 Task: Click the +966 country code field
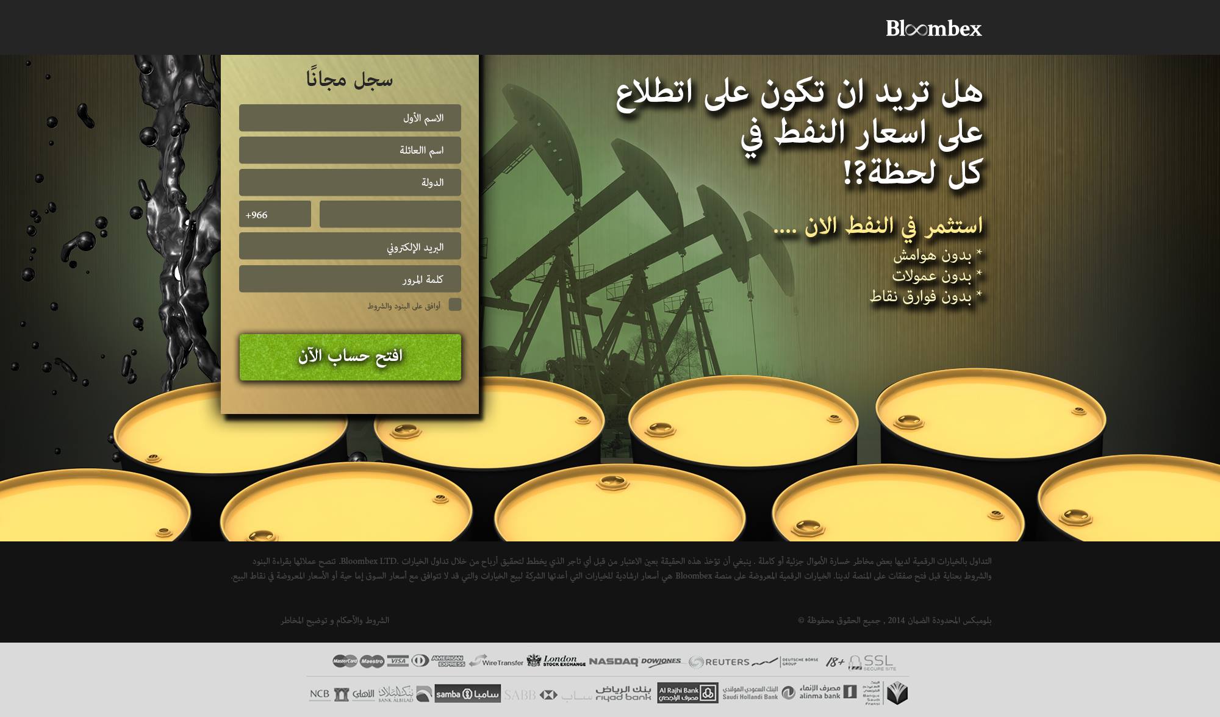[x=274, y=215]
